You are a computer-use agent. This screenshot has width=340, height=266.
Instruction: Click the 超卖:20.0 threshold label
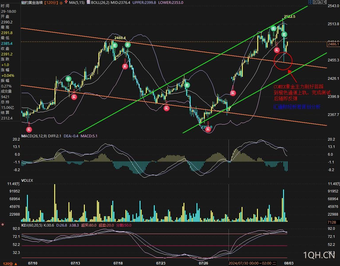[106, 225]
